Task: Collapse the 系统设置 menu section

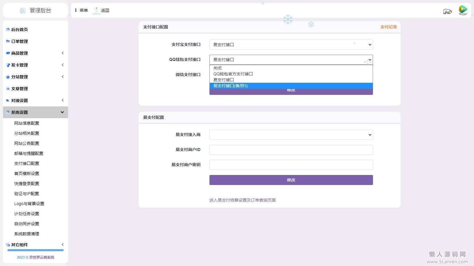Action: pos(62,112)
